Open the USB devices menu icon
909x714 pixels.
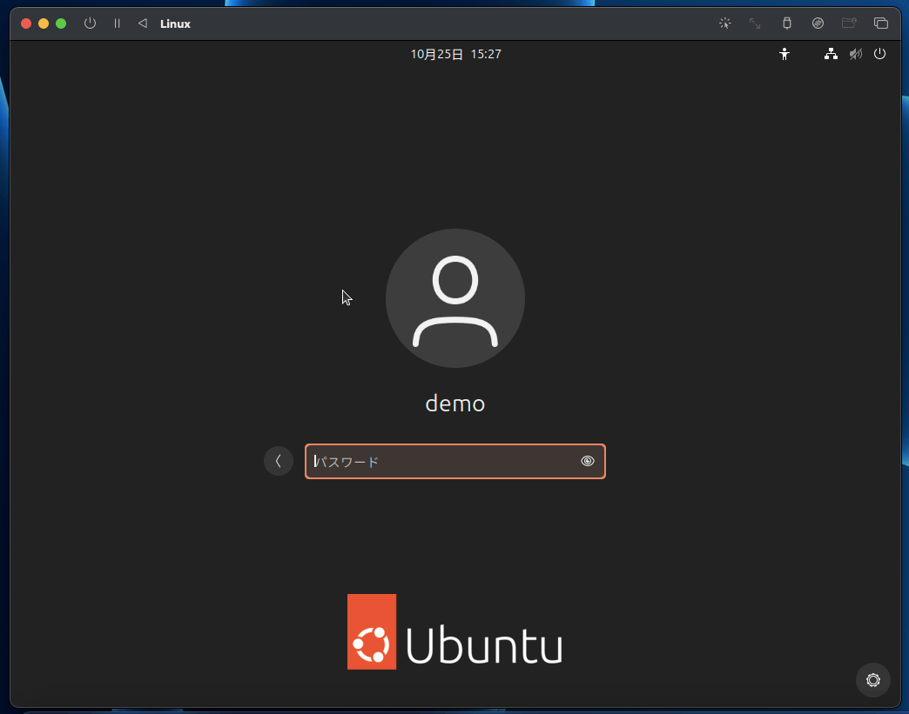pyautogui.click(x=787, y=23)
